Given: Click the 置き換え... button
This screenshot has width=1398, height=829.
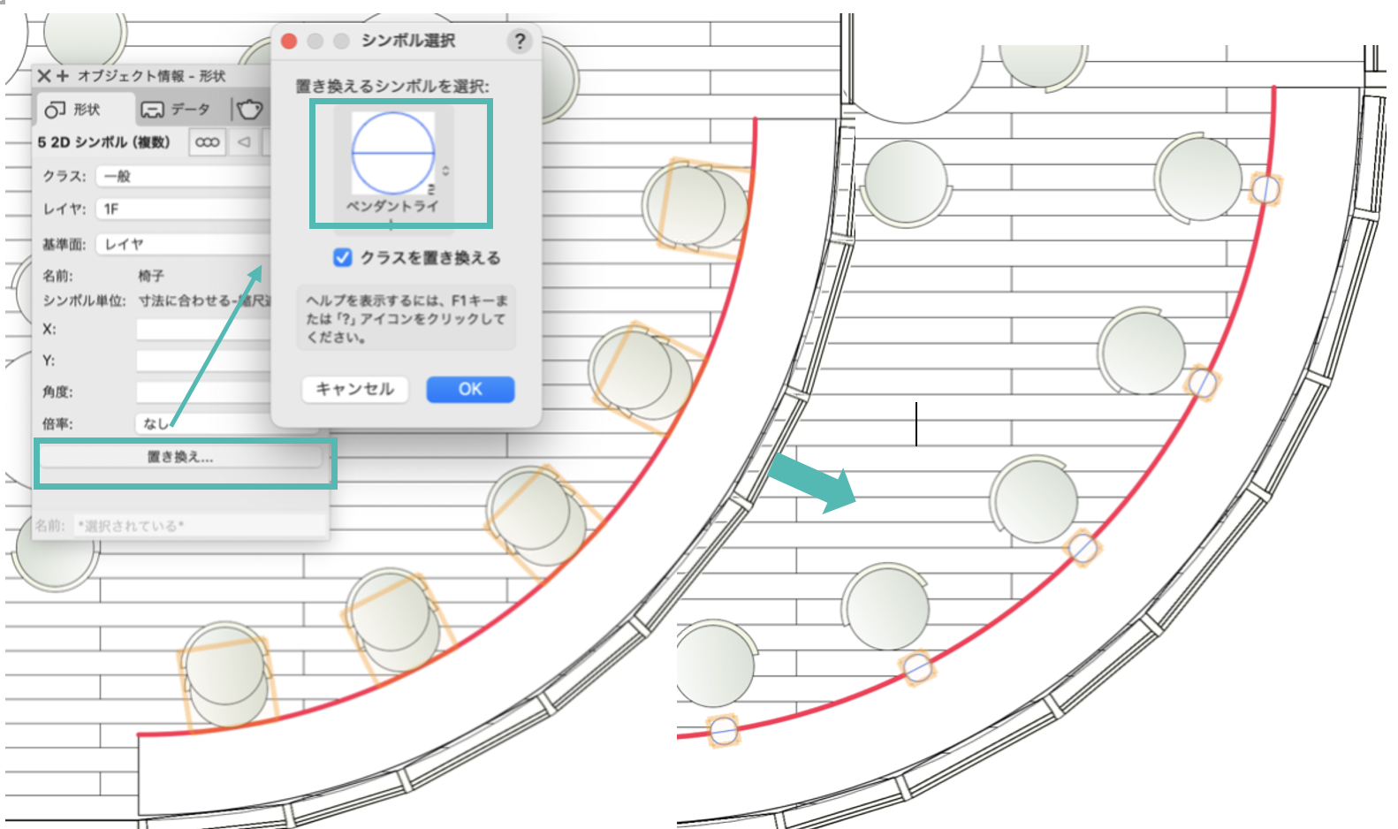Looking at the screenshot, I should [x=181, y=457].
